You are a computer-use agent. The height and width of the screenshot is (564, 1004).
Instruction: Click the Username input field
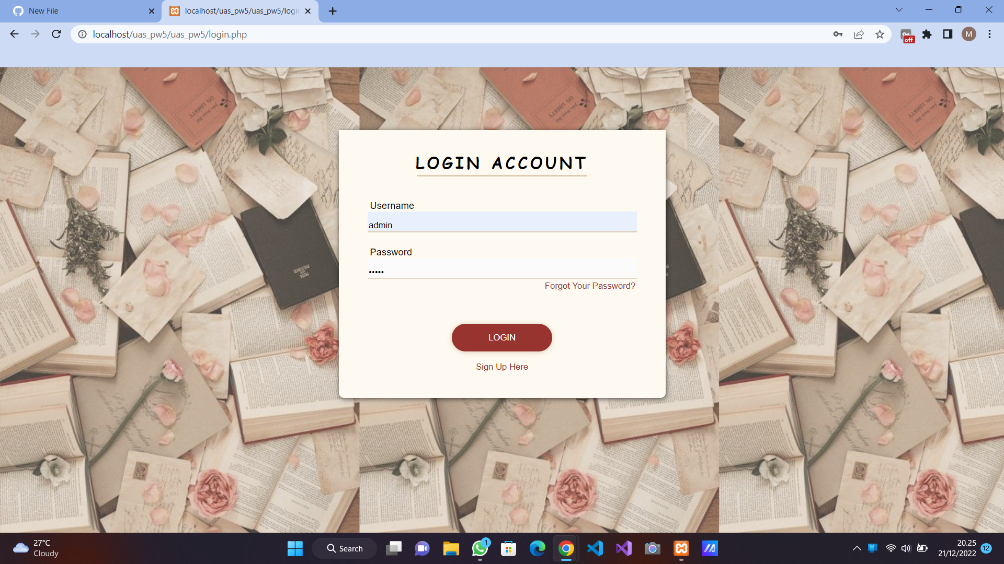pyautogui.click(x=501, y=225)
